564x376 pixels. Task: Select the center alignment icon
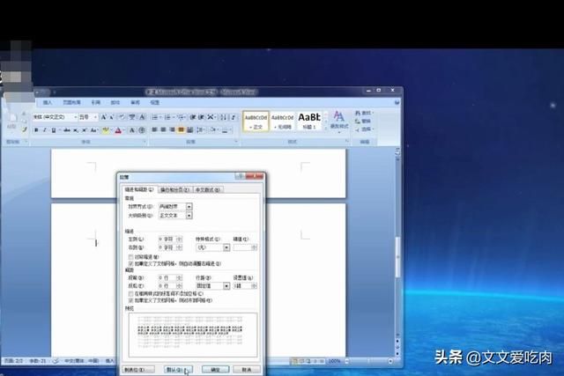pyautogui.click(x=163, y=130)
